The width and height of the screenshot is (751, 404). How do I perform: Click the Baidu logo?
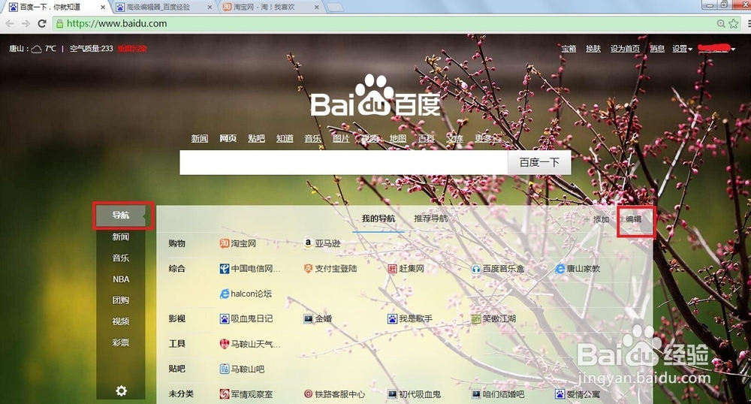click(x=375, y=96)
